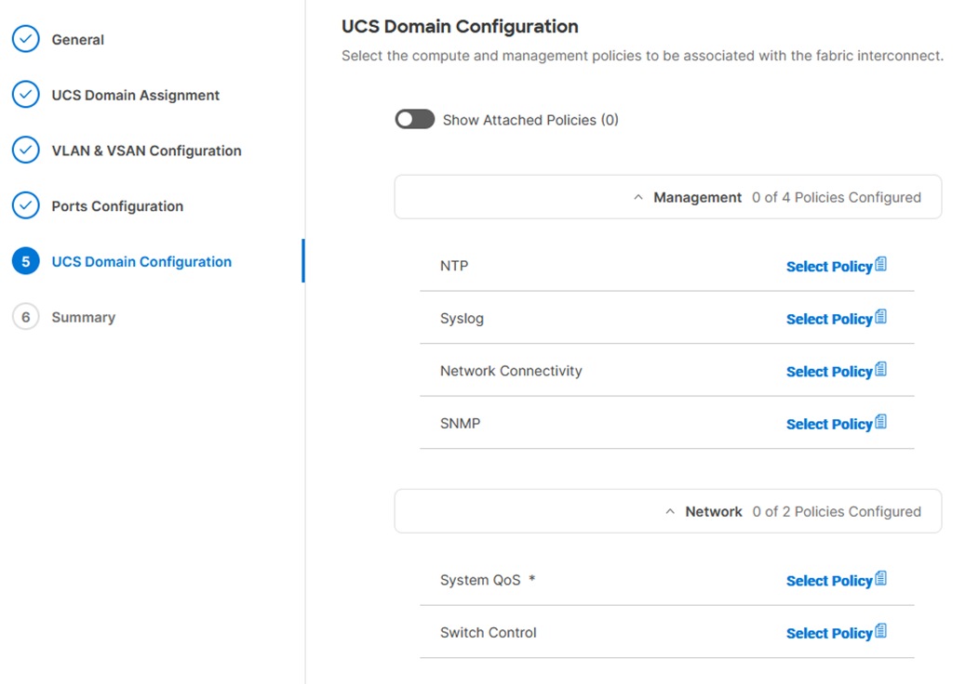The height and width of the screenshot is (684, 979).
Task: Go to the General step
Action: tap(77, 40)
